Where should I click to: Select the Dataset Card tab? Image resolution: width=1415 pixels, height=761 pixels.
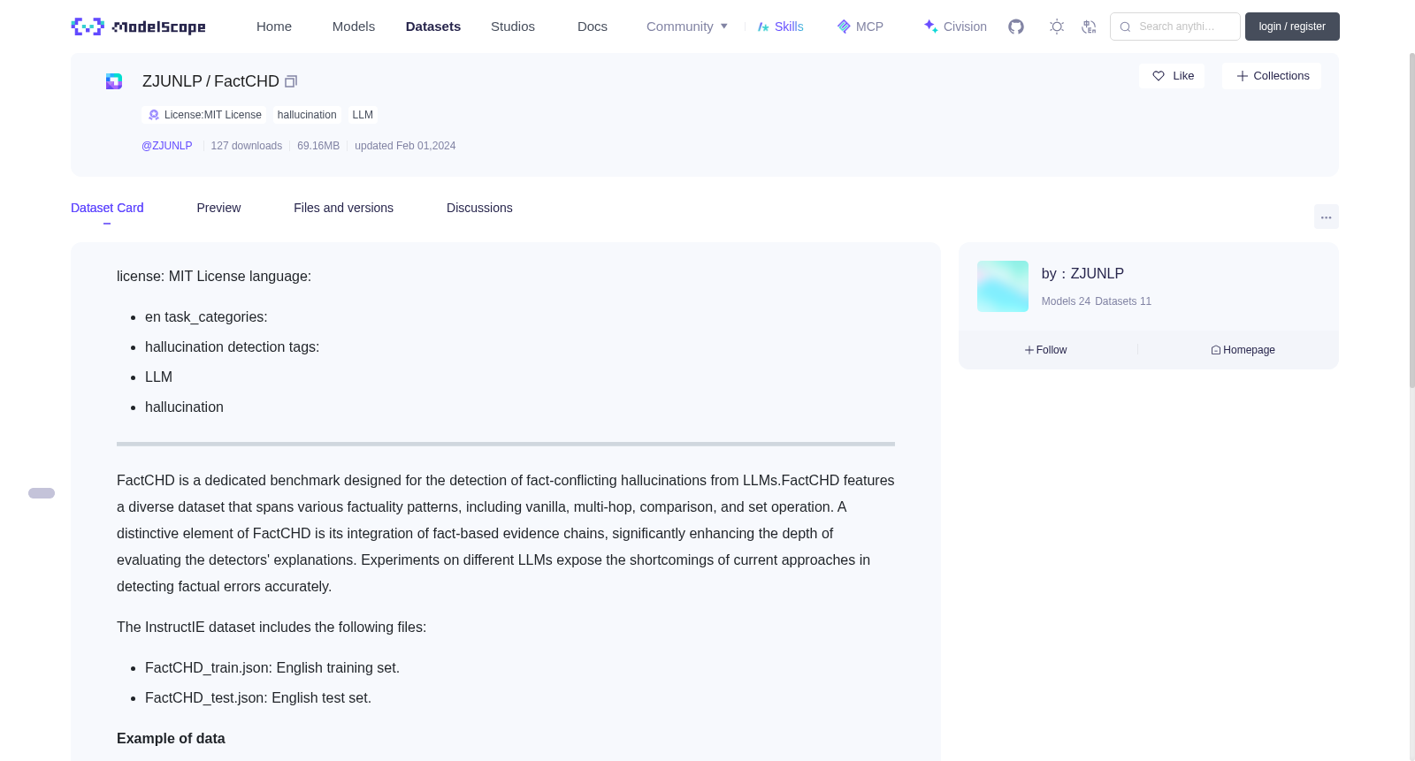pos(107,208)
